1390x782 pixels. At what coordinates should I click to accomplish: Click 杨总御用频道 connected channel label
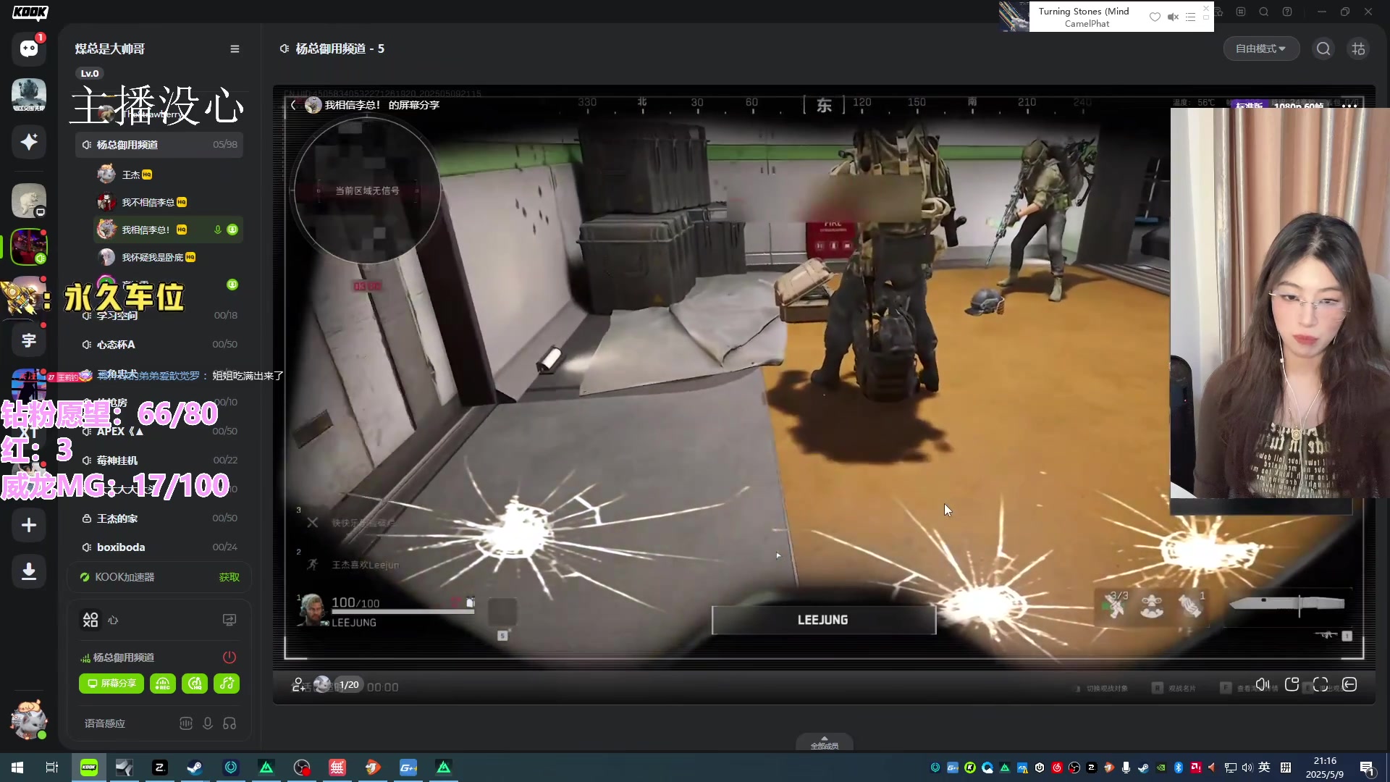(124, 657)
